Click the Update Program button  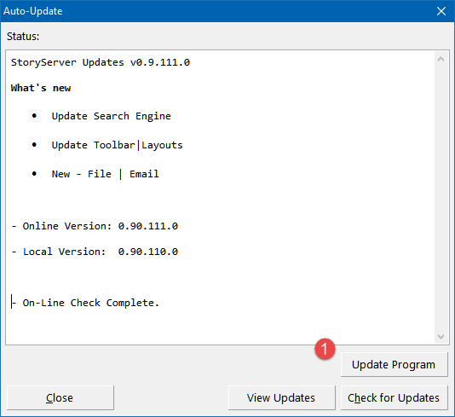(x=394, y=364)
